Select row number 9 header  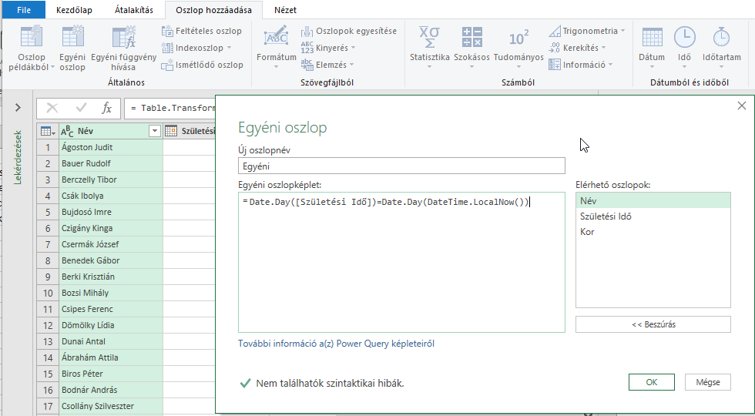tap(48, 277)
